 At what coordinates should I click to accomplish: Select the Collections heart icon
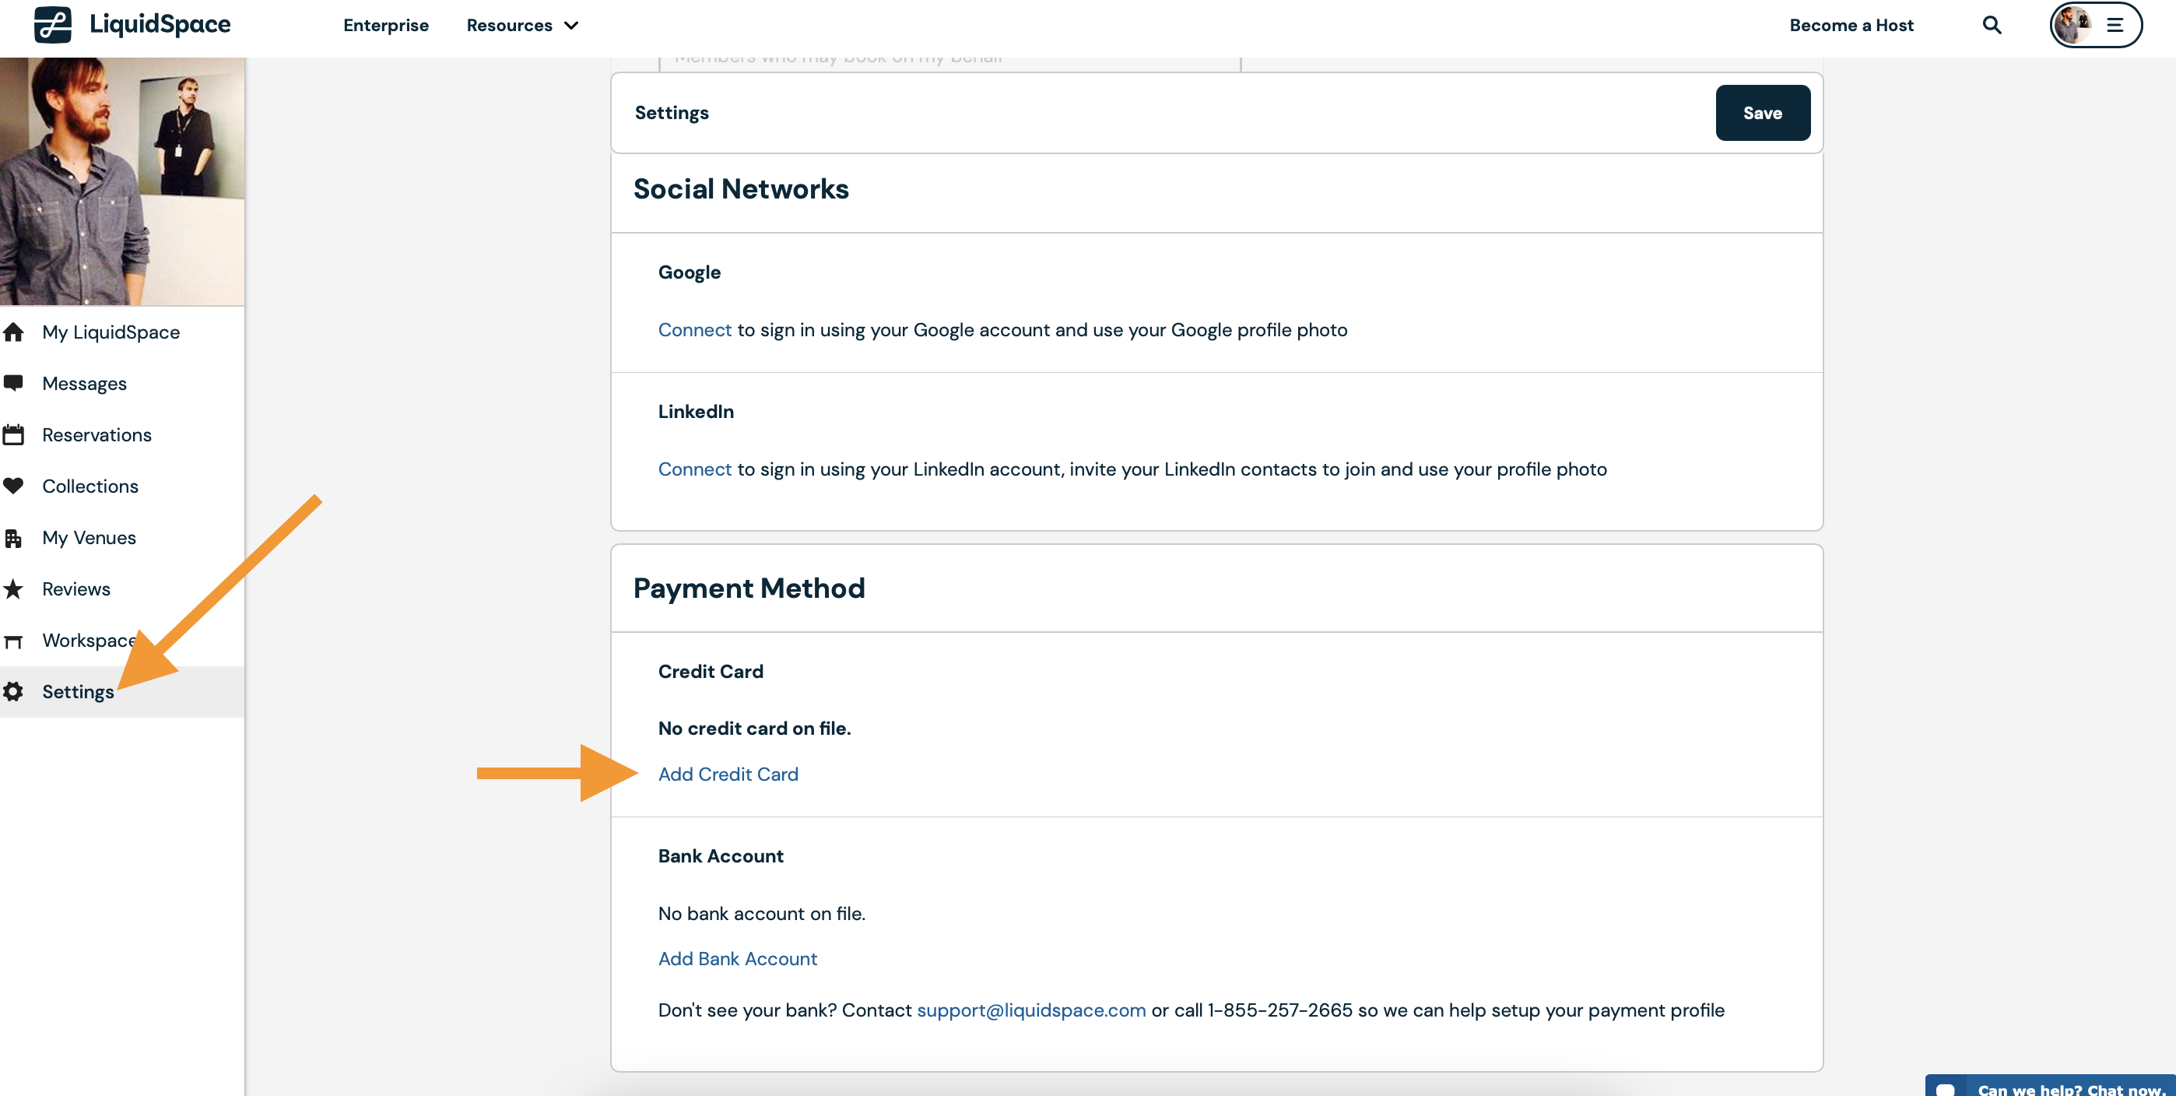point(13,486)
